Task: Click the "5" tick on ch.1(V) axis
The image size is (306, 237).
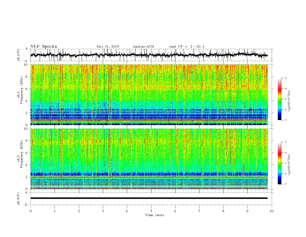Action: pos(27,49)
